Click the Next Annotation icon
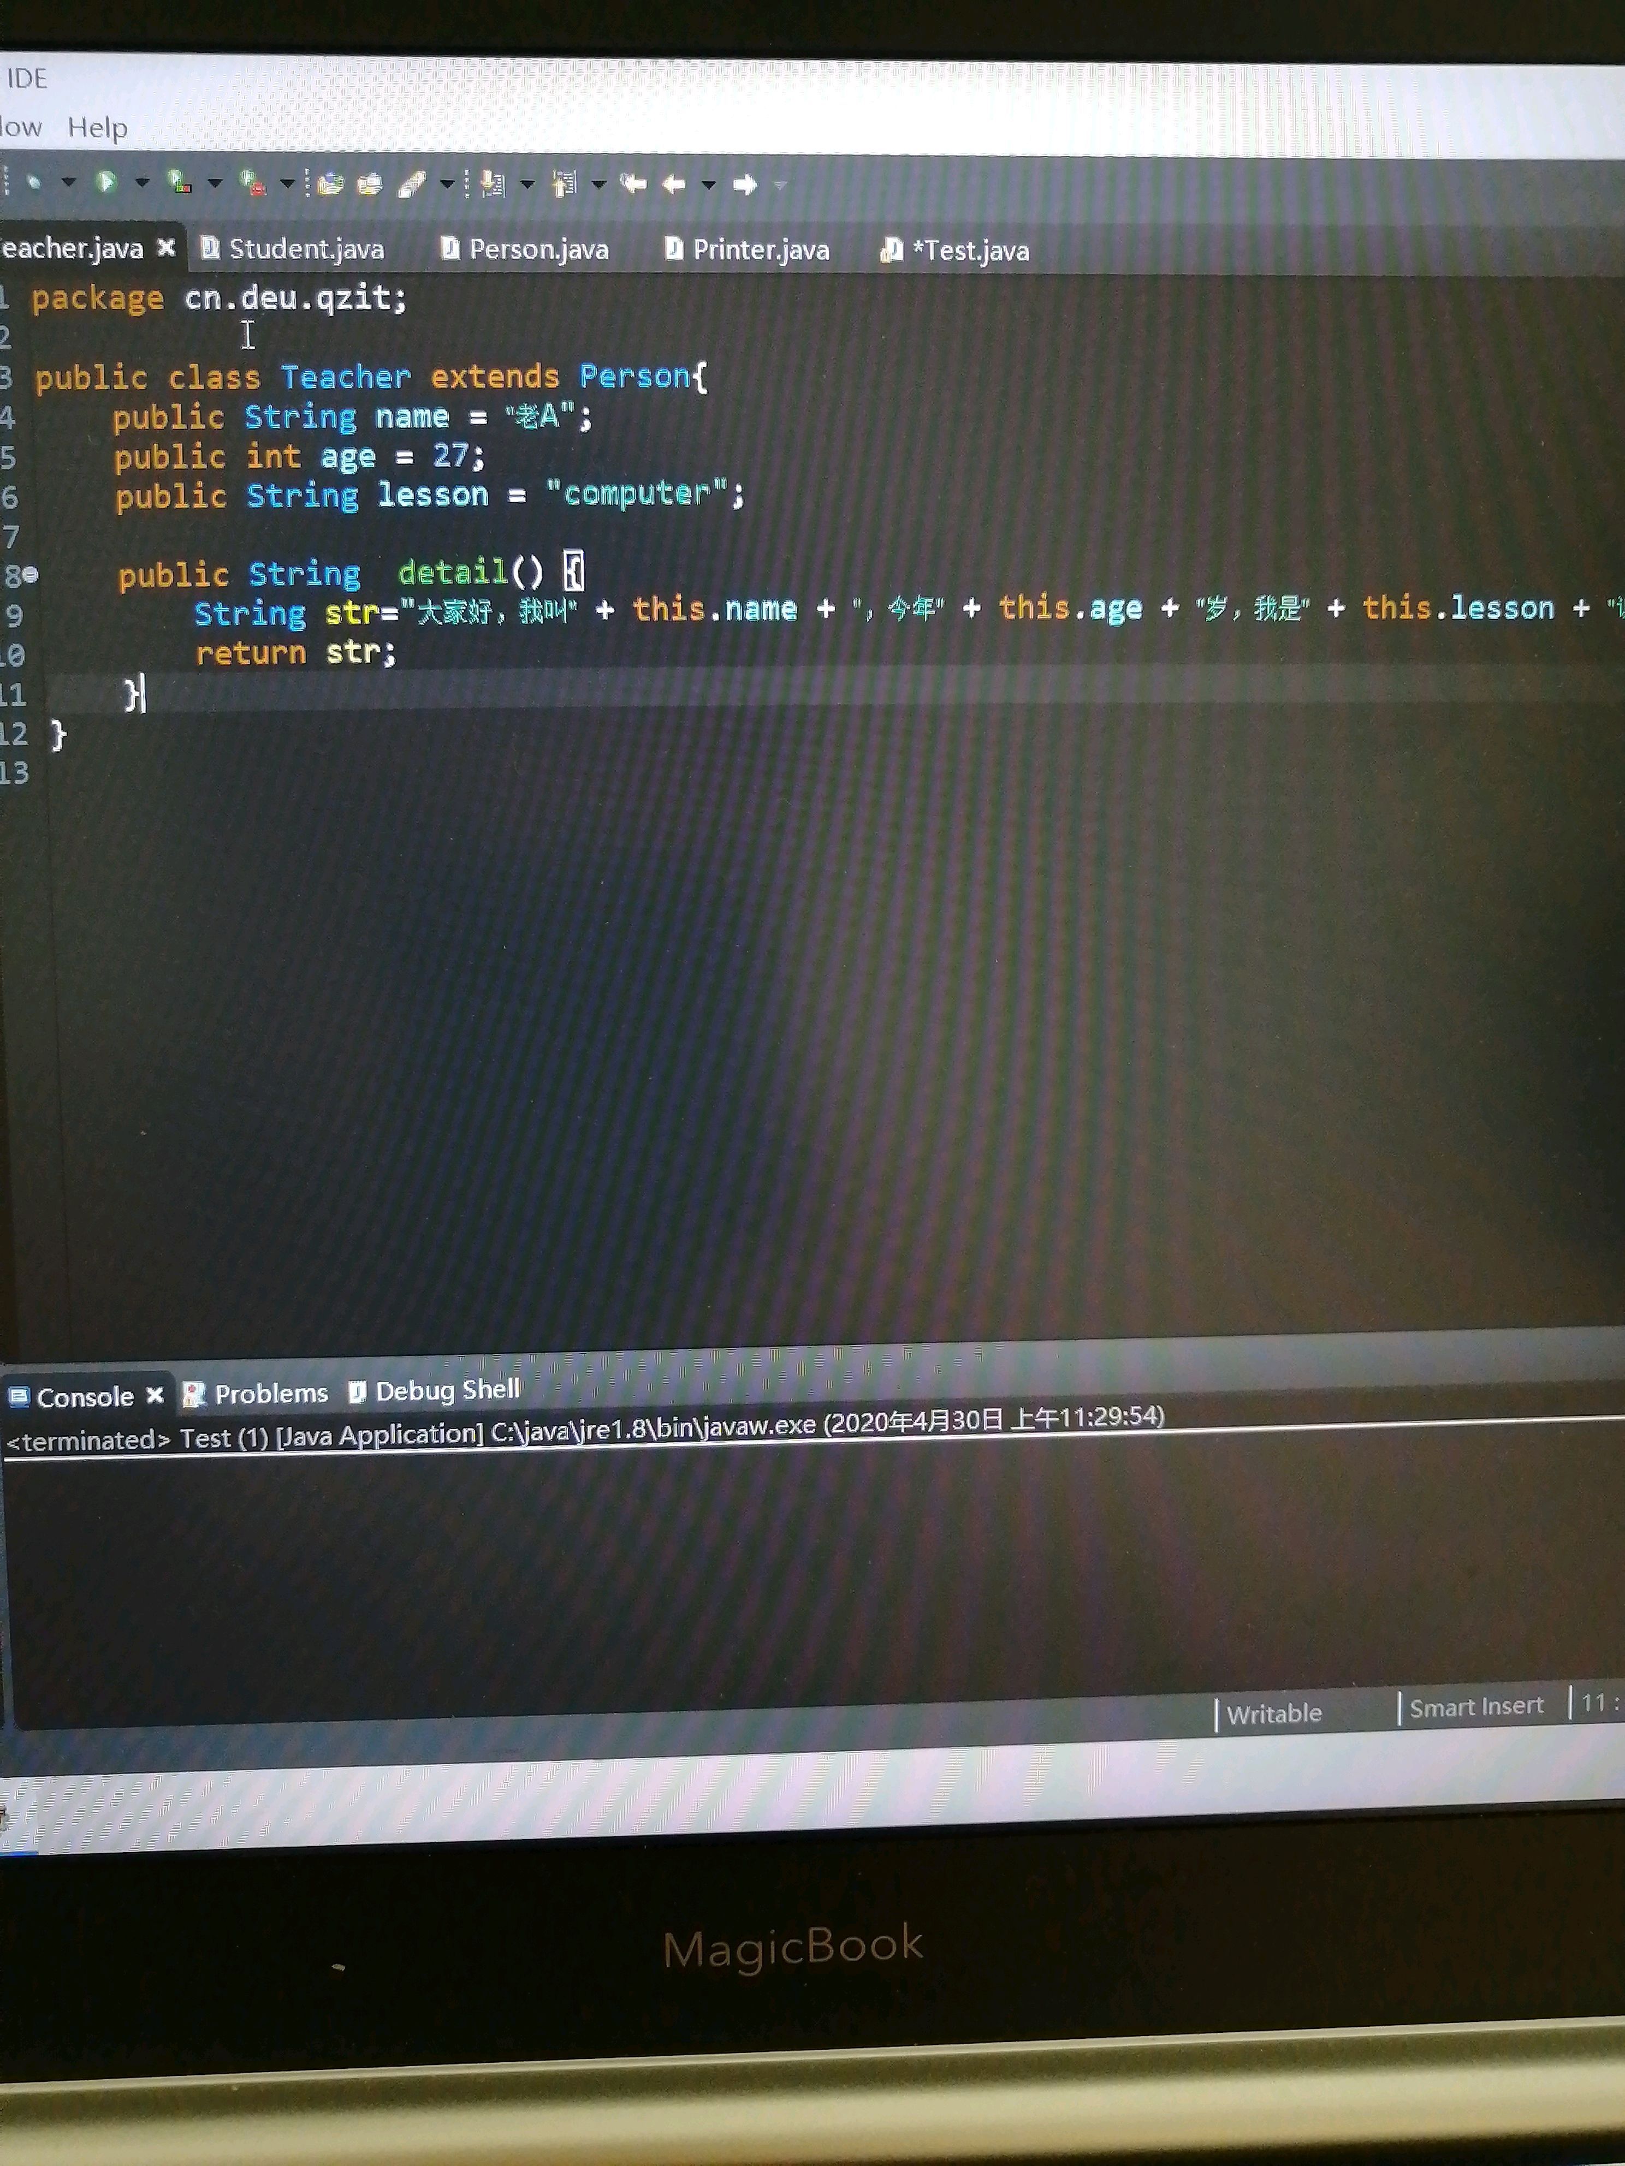The height and width of the screenshot is (2166, 1625). (x=493, y=184)
